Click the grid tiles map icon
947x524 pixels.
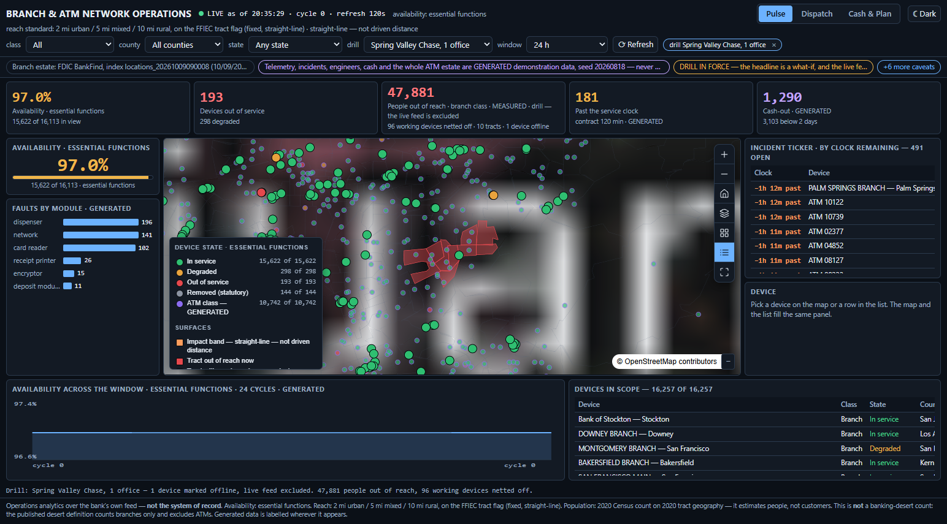tap(724, 233)
